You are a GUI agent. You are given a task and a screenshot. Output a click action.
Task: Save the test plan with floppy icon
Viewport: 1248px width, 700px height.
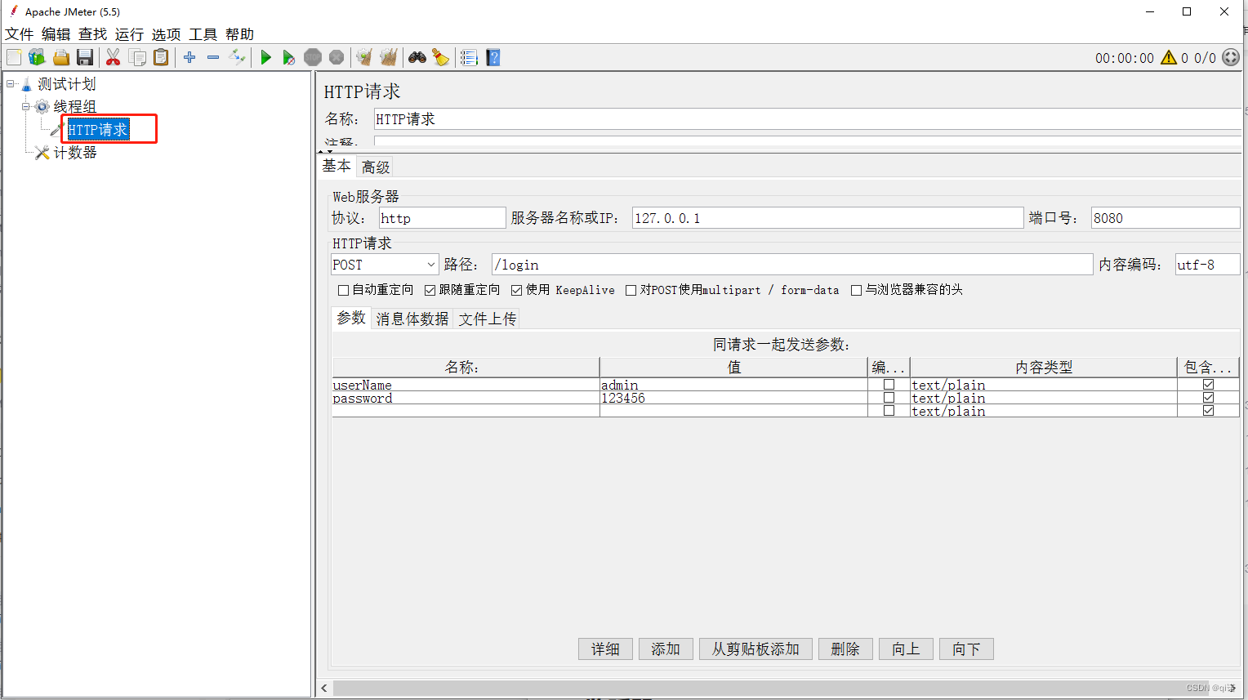85,57
